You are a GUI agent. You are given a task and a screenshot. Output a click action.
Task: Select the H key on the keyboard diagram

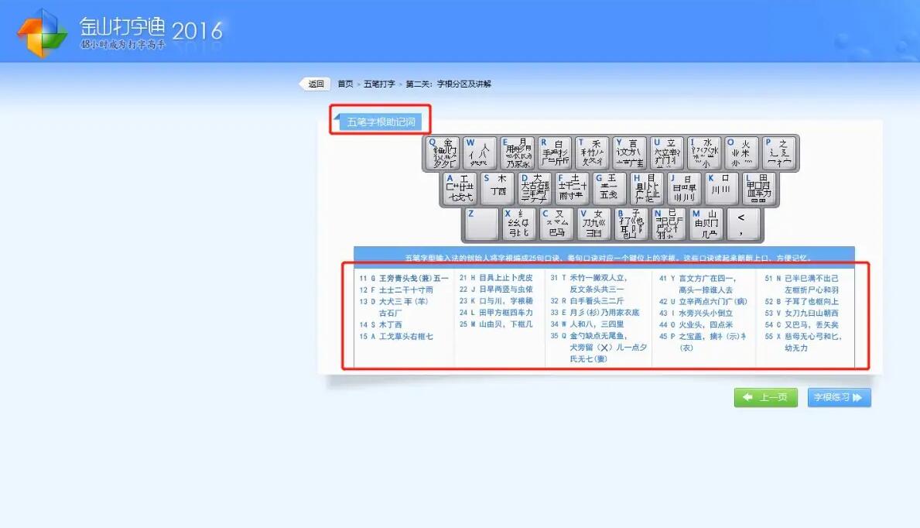coord(647,189)
